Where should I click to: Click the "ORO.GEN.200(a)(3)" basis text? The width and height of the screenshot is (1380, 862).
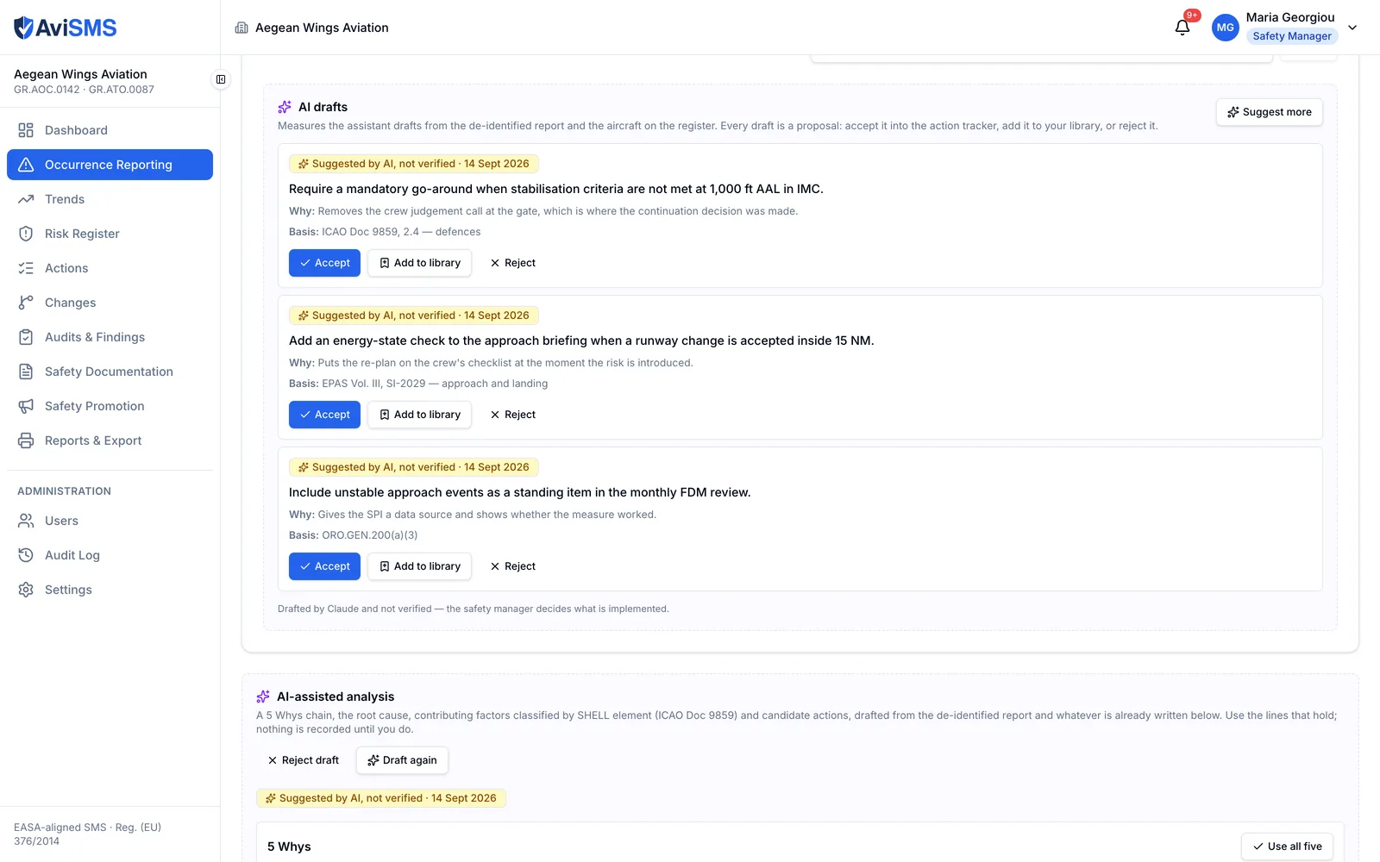[370, 535]
